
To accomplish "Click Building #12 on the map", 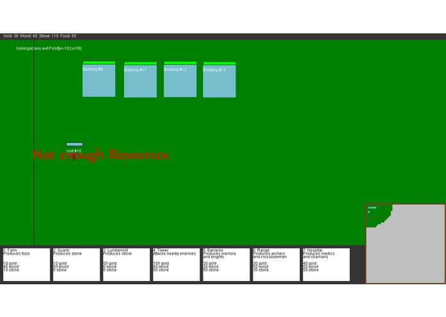I will pos(180,81).
